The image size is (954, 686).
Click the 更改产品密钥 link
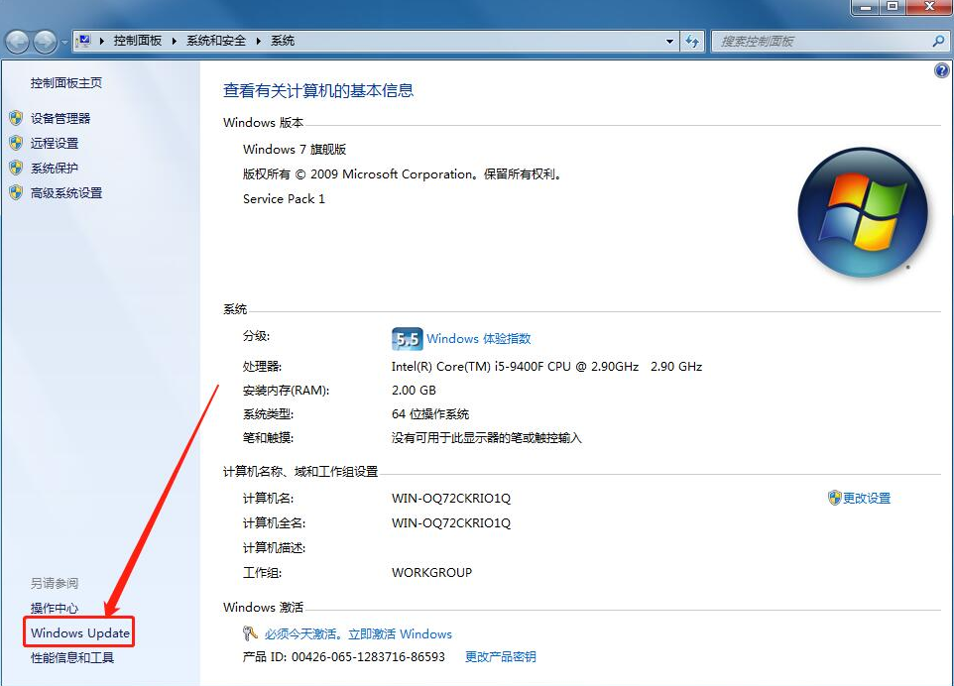point(500,657)
